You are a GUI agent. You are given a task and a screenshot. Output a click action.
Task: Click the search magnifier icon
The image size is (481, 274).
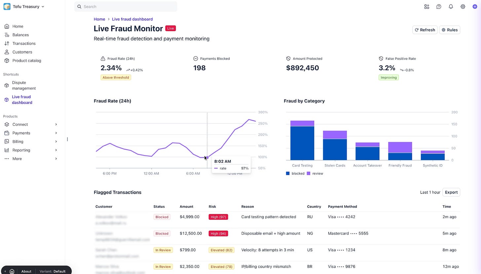[79, 7]
